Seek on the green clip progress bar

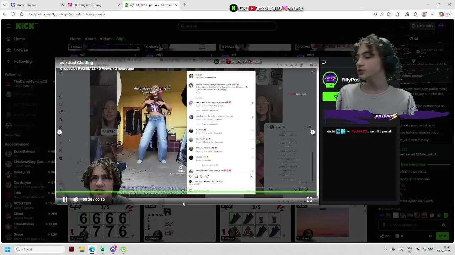187,192
